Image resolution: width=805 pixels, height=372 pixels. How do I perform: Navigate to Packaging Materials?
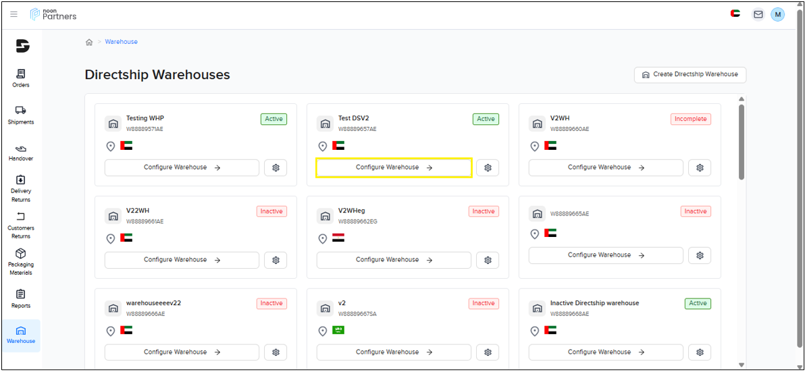[x=21, y=262]
